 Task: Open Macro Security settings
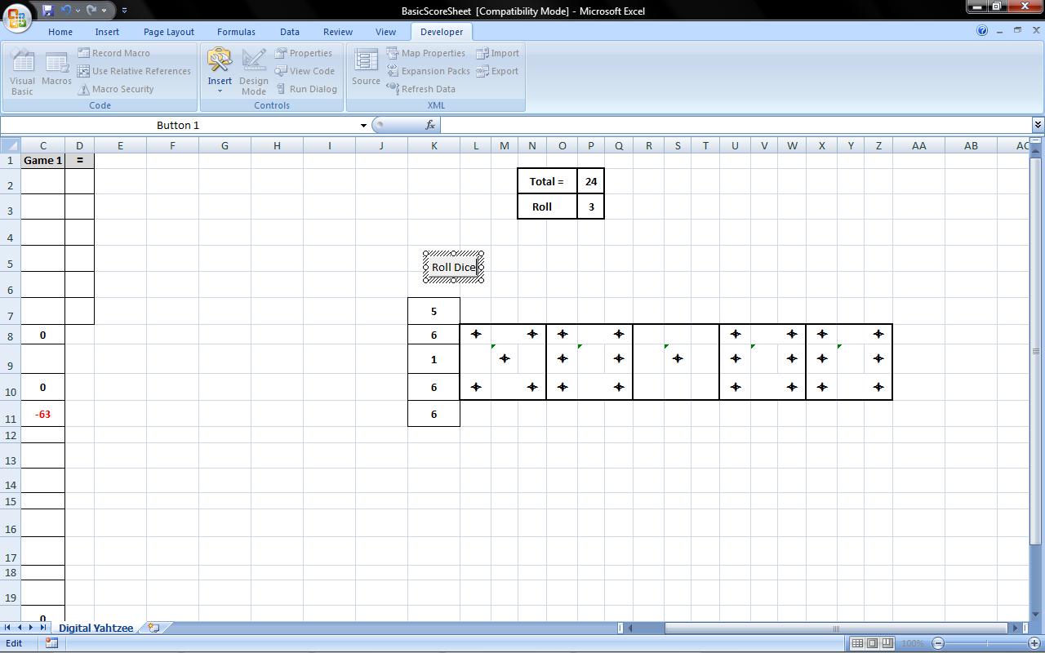point(116,89)
